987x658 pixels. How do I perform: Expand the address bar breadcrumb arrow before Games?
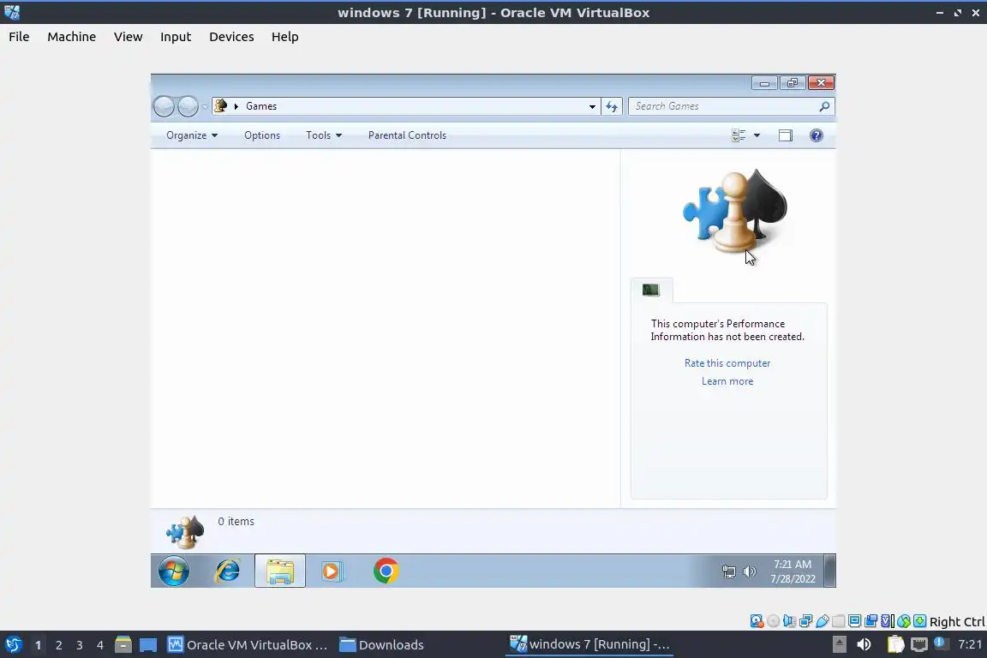click(x=236, y=106)
